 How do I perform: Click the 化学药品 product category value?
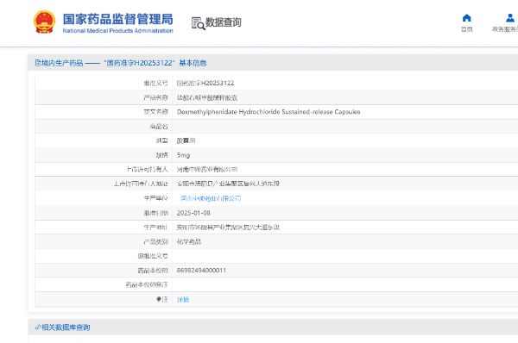point(188,242)
